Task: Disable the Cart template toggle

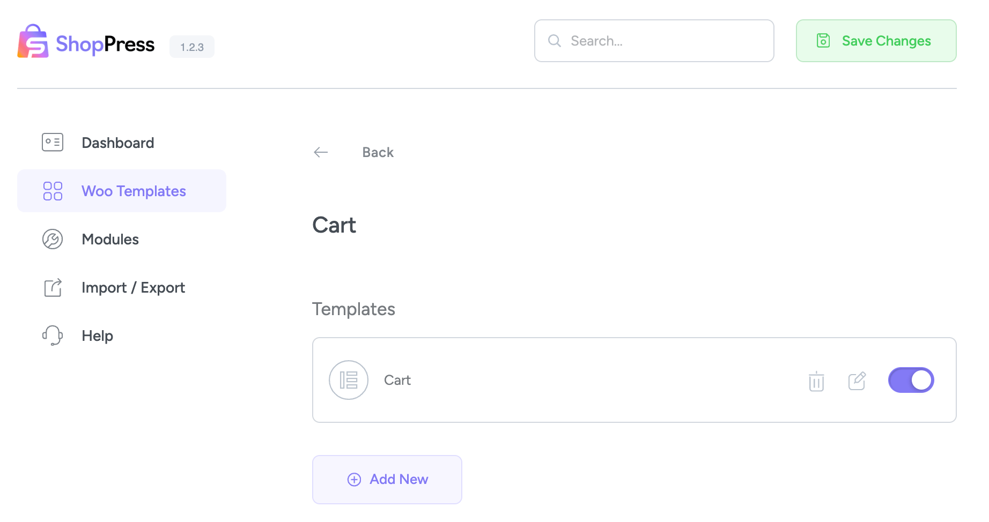Action: pos(911,379)
